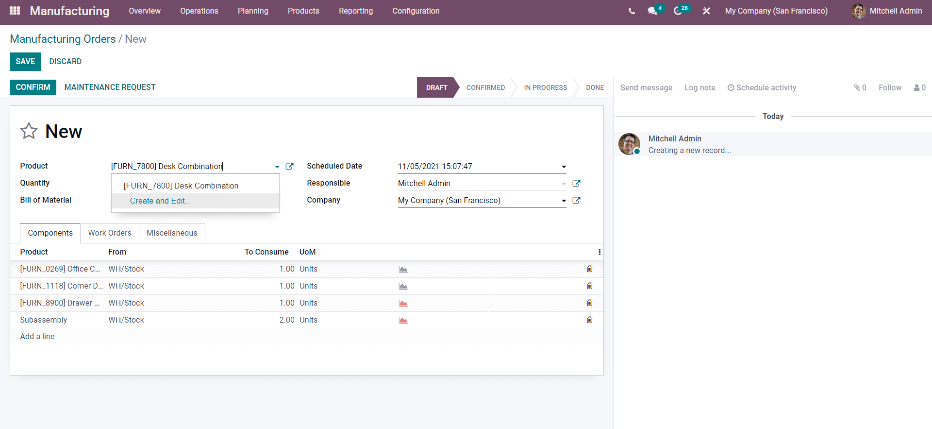
Task: Open external link for Company field
Action: [576, 200]
